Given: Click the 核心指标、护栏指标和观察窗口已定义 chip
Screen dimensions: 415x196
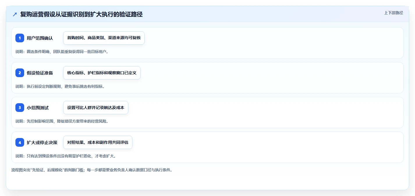Looking at the screenshot, I should [x=102, y=73].
